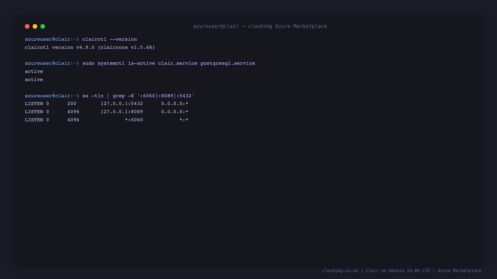Click the peer address '*:*'

184,120
